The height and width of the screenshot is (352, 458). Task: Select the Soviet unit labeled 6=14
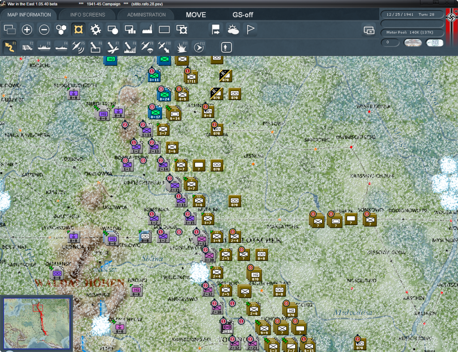point(174,114)
